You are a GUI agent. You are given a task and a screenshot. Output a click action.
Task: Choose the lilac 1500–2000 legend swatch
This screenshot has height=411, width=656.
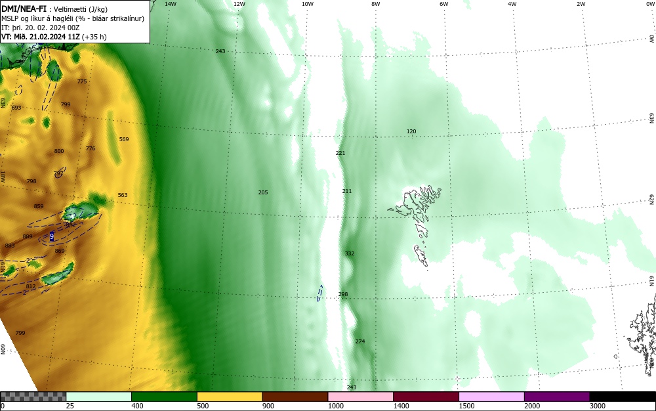(x=491, y=397)
